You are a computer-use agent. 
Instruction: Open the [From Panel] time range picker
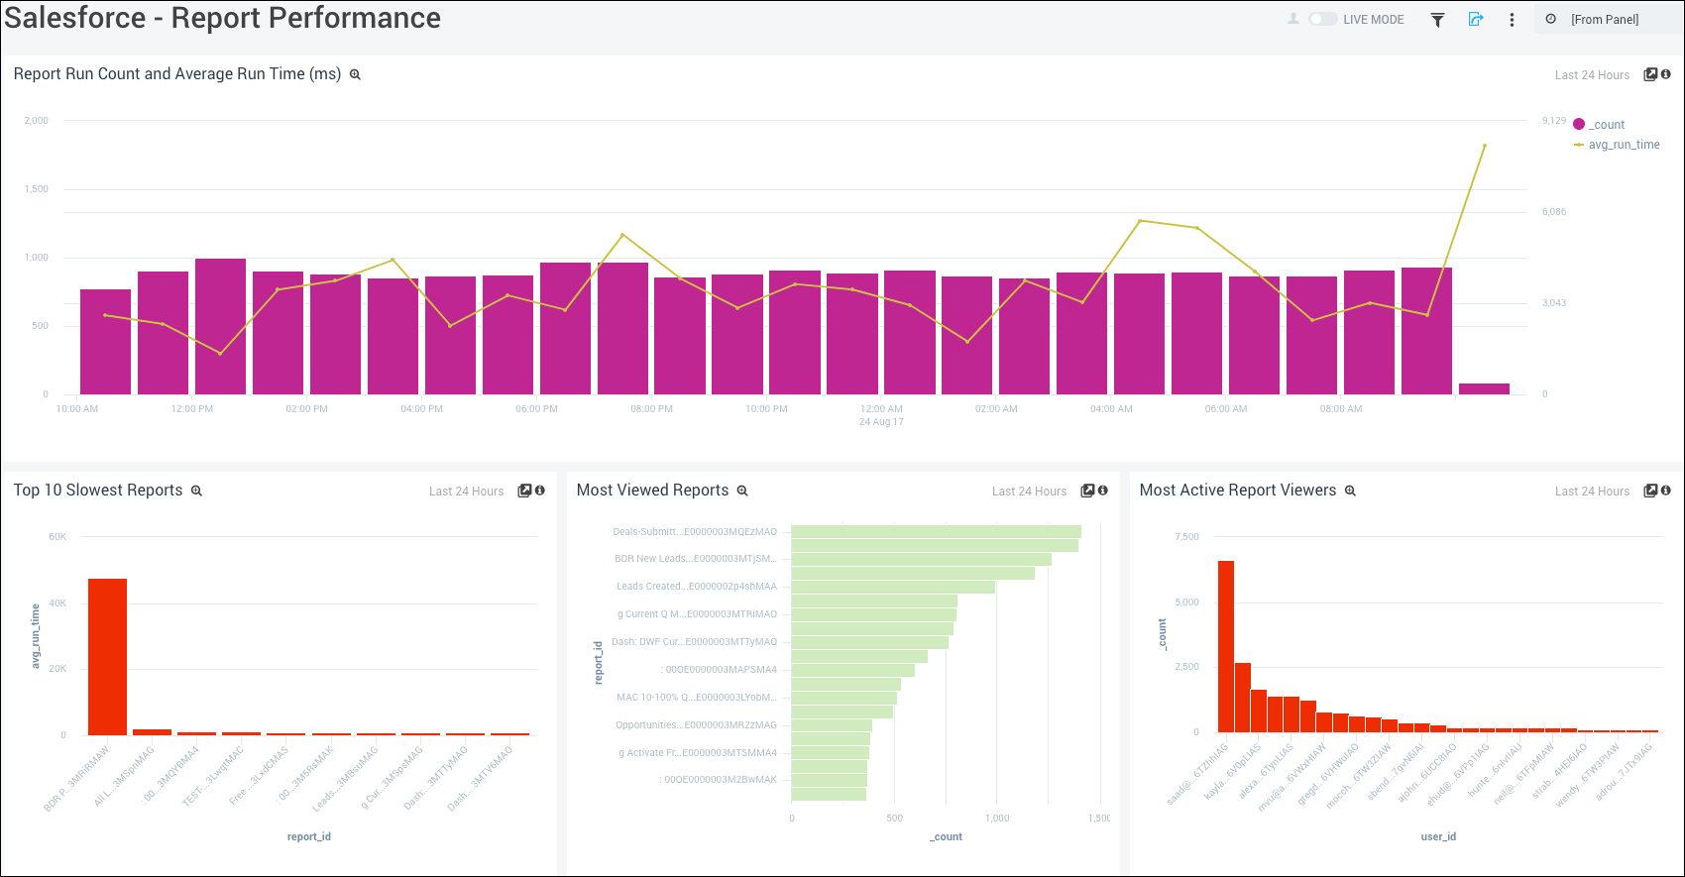[x=1604, y=19]
